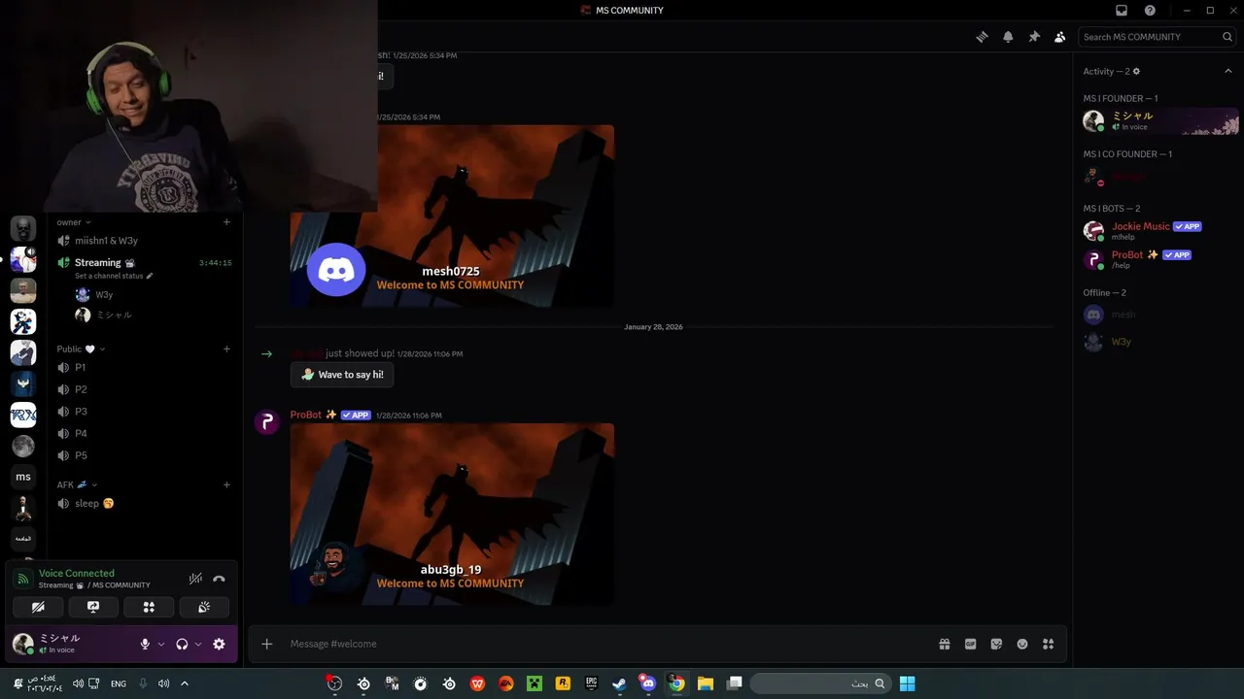Open headphone output options arrow
Screen dimensions: 1244x699
[198, 644]
